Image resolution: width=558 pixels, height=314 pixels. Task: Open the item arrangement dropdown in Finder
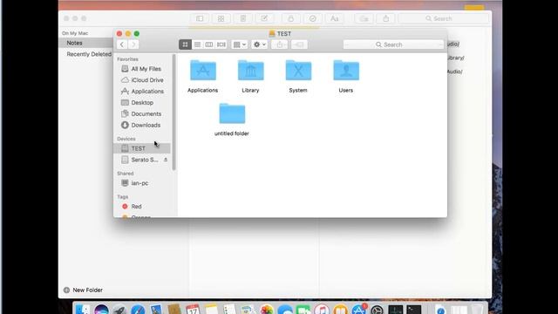pos(239,44)
